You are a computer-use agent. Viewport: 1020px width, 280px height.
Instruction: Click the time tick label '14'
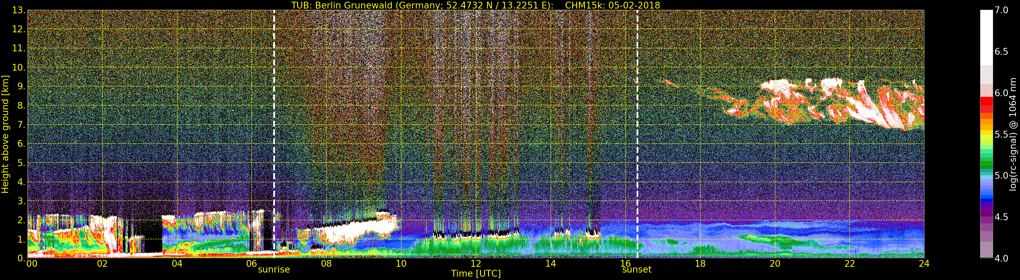pos(550,264)
